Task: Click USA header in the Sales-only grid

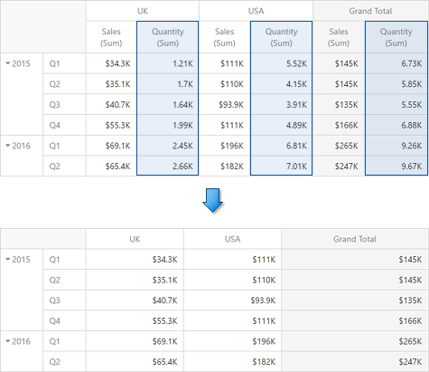Action: click(232, 239)
